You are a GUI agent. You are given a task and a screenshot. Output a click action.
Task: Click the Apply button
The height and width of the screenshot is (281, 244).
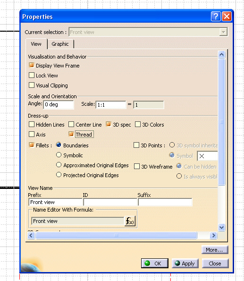(185, 264)
